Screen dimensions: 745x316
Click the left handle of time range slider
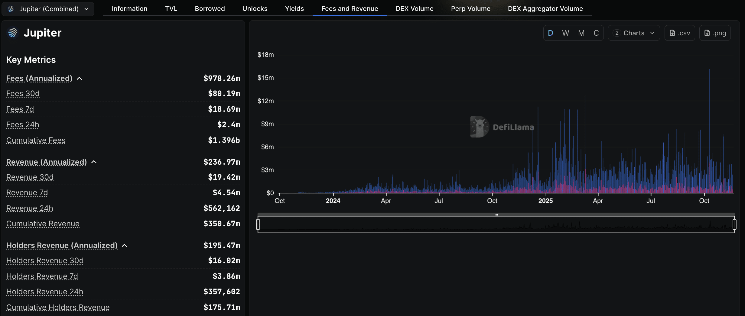pyautogui.click(x=258, y=224)
